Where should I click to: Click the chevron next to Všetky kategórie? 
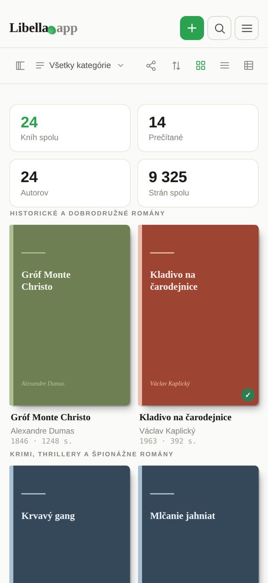pyautogui.click(x=121, y=66)
